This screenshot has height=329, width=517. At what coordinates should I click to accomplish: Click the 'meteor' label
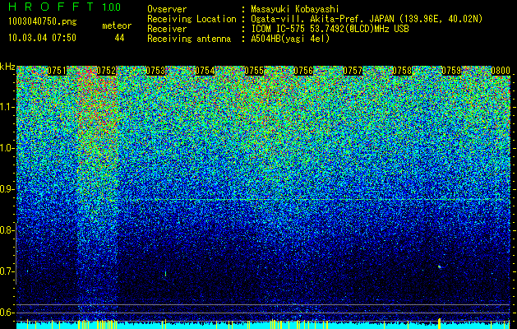tap(117, 25)
